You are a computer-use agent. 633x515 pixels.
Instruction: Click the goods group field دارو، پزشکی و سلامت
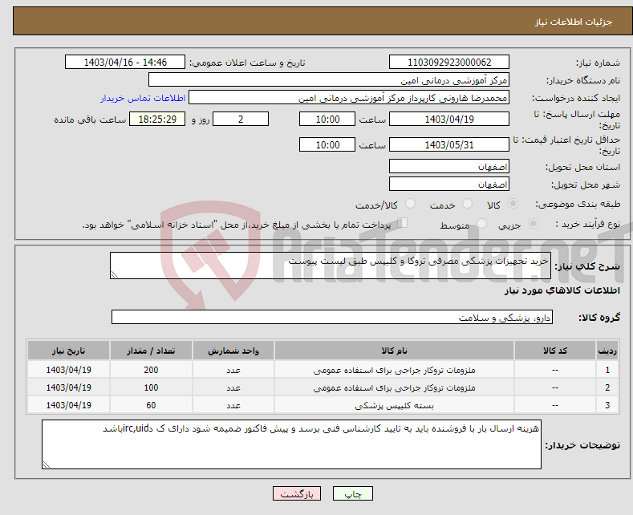click(332, 317)
